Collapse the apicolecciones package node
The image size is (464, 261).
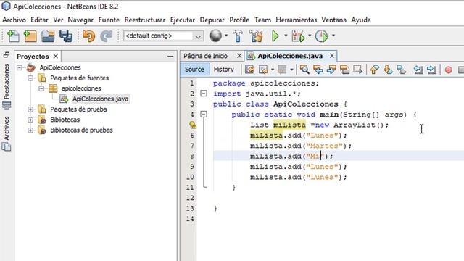pyautogui.click(x=41, y=88)
